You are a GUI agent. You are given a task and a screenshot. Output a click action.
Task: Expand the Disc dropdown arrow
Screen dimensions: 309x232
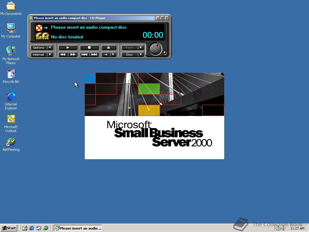click(141, 54)
